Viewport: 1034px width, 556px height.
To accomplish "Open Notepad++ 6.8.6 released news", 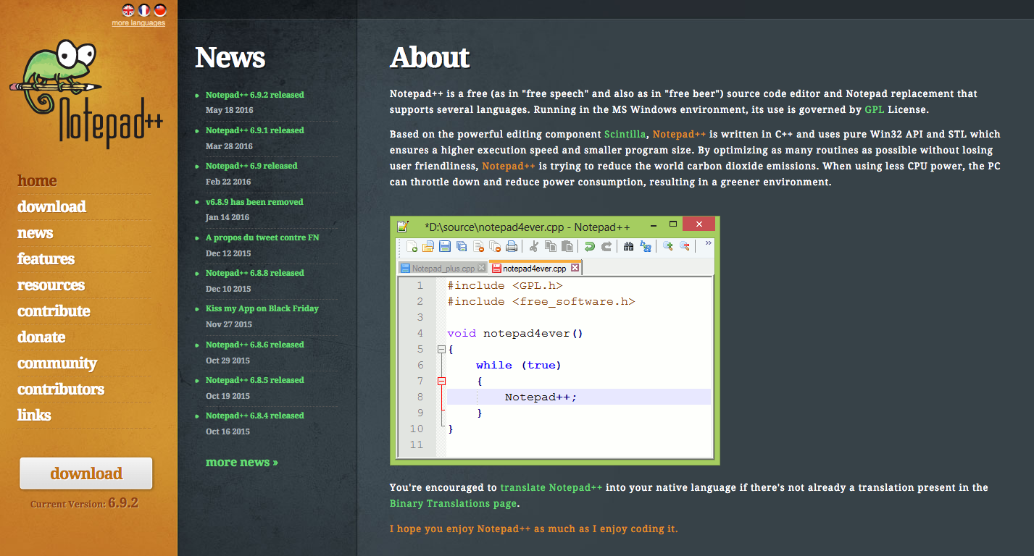I will pos(254,345).
